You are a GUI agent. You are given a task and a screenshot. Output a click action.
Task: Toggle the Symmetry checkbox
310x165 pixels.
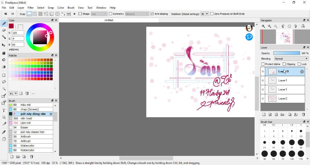[x=110, y=14]
